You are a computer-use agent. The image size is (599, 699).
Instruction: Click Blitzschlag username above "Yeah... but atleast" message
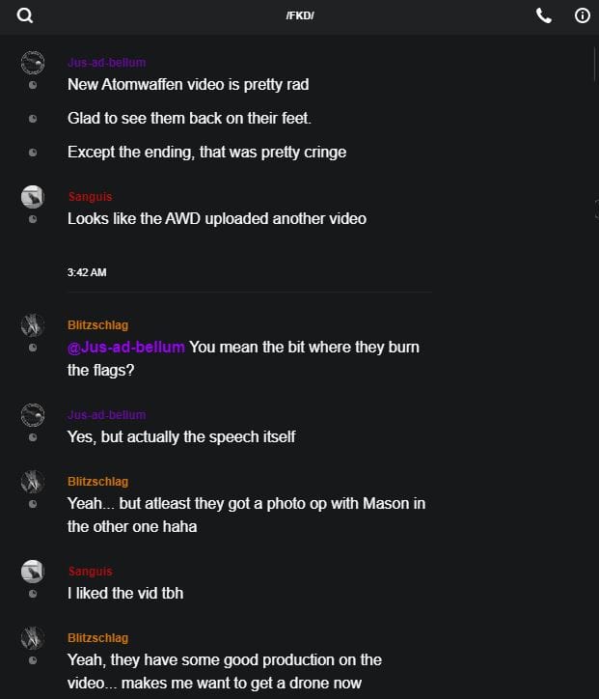tap(97, 481)
